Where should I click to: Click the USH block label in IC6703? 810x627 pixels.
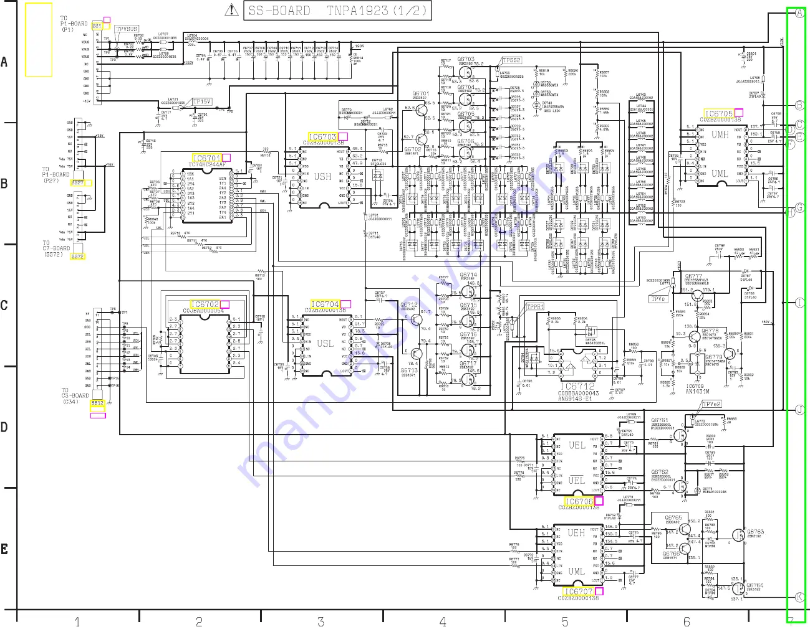pos(323,177)
